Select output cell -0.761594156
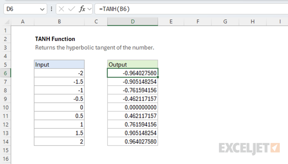 [x=132, y=90]
